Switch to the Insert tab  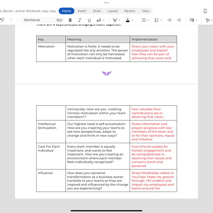point(82,11)
